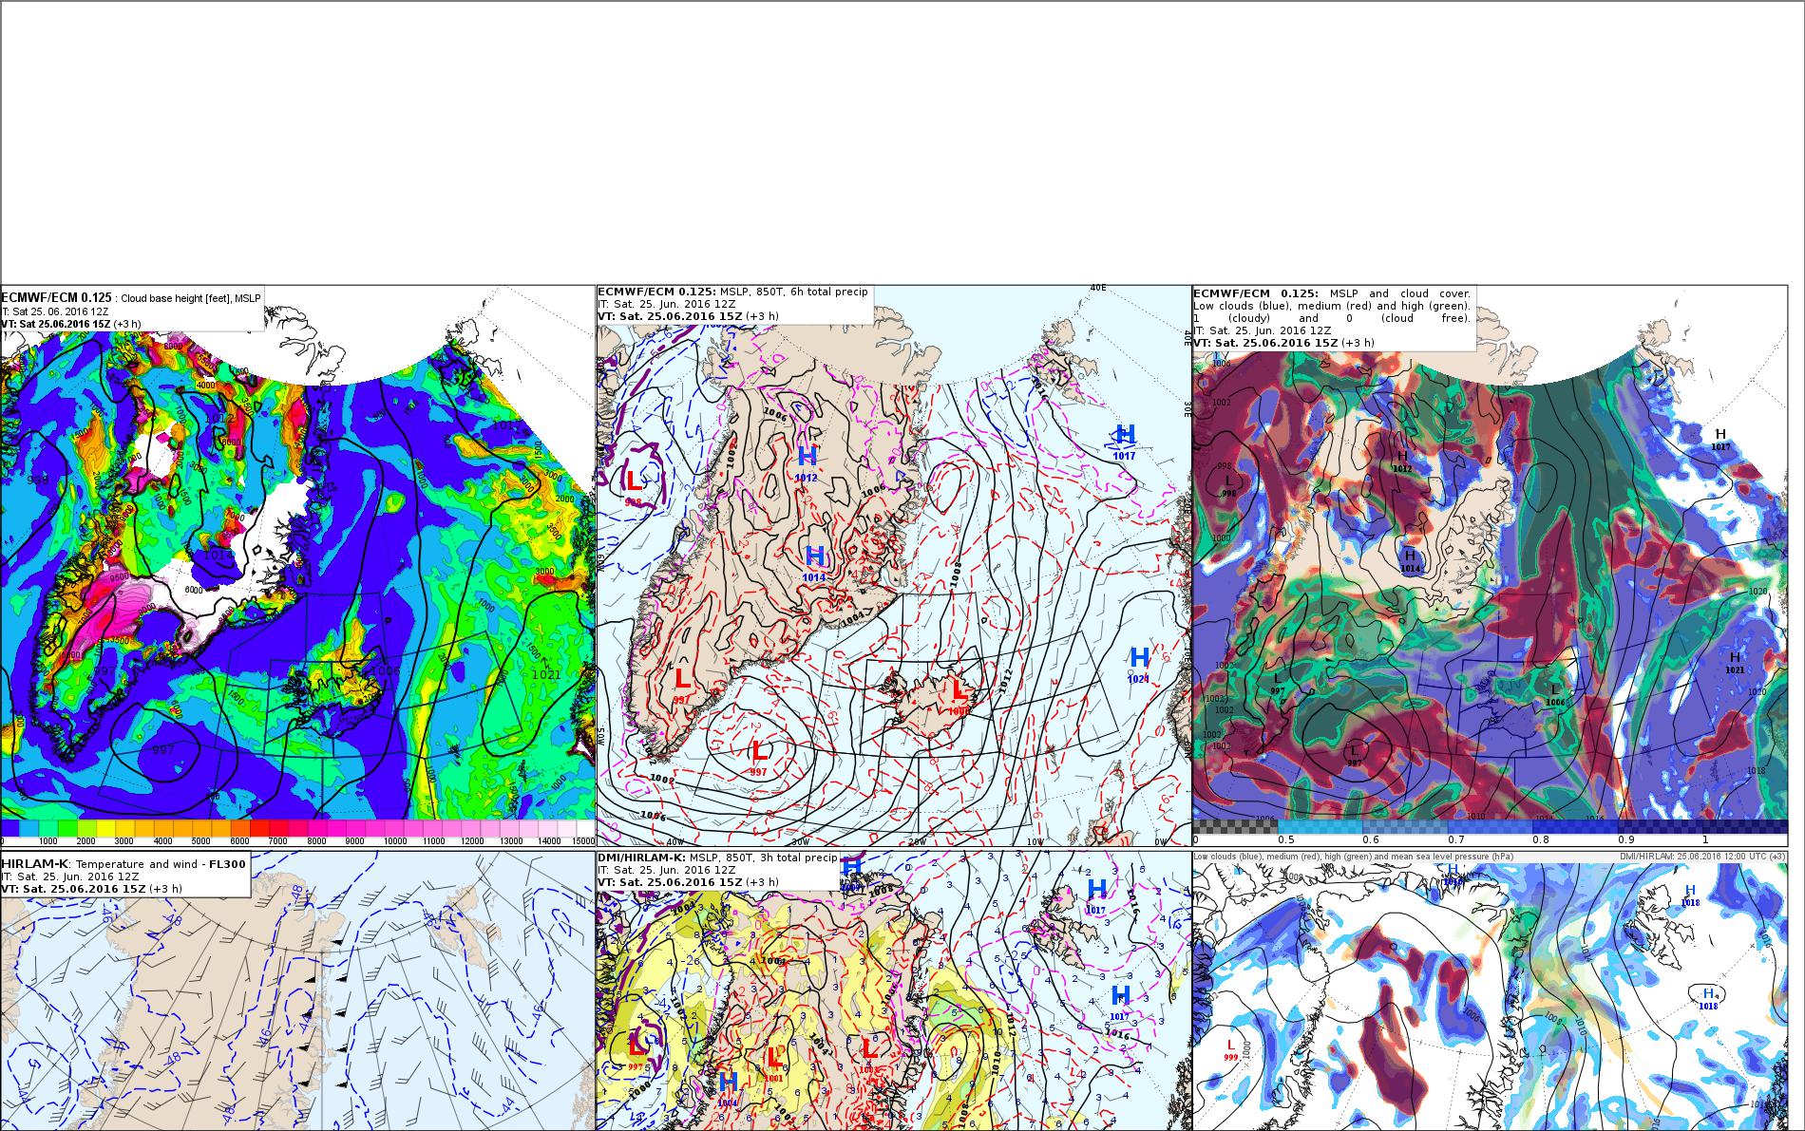
Task: Open the ECMWF cloud base height map
Action: pyautogui.click(x=297, y=566)
